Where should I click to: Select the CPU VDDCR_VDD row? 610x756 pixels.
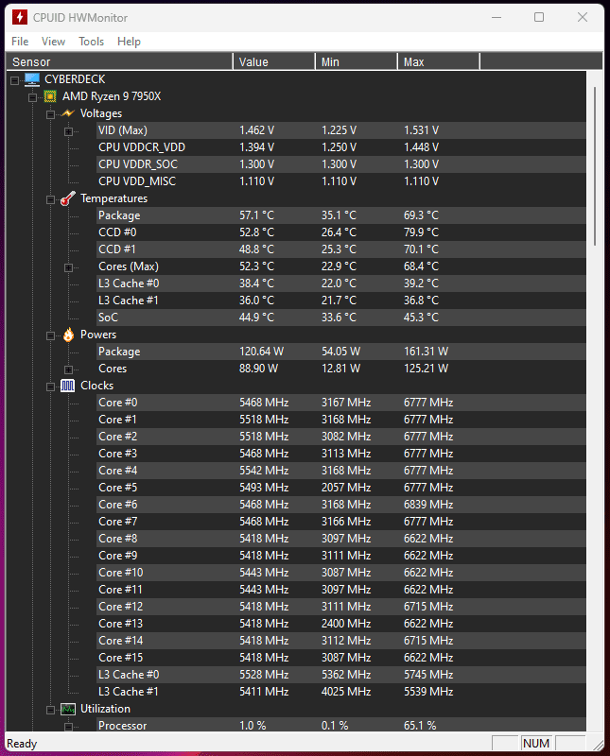coord(341,147)
